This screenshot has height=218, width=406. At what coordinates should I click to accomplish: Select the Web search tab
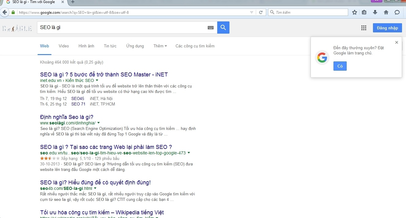(x=44, y=46)
